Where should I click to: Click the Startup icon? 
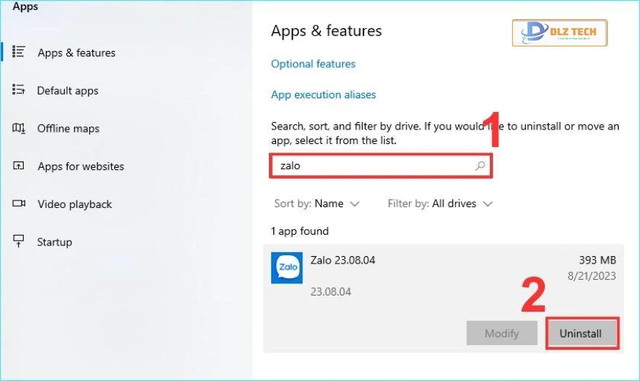(18, 241)
